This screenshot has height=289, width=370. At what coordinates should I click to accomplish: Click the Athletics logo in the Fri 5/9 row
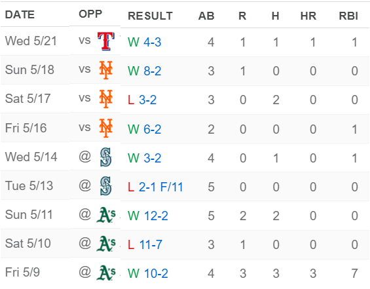[x=106, y=273]
